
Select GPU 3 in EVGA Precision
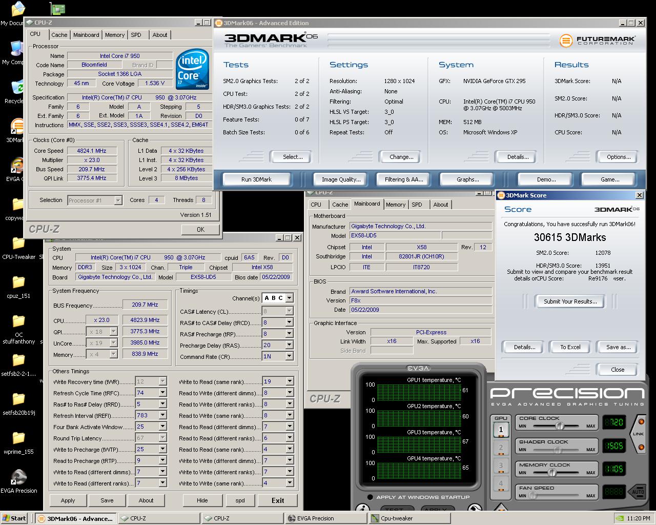tap(501, 466)
